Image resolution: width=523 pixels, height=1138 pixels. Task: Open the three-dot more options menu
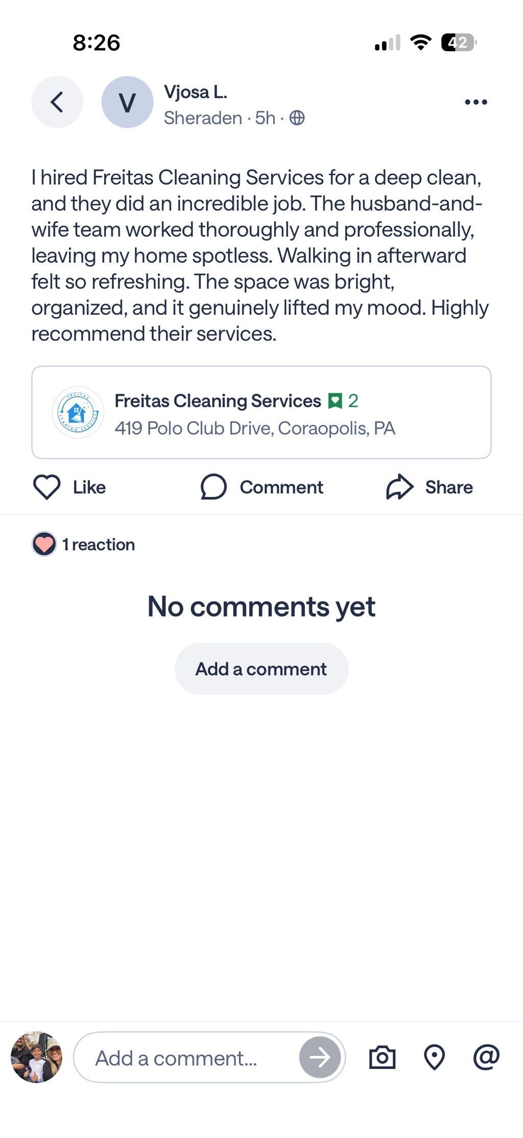(x=476, y=102)
